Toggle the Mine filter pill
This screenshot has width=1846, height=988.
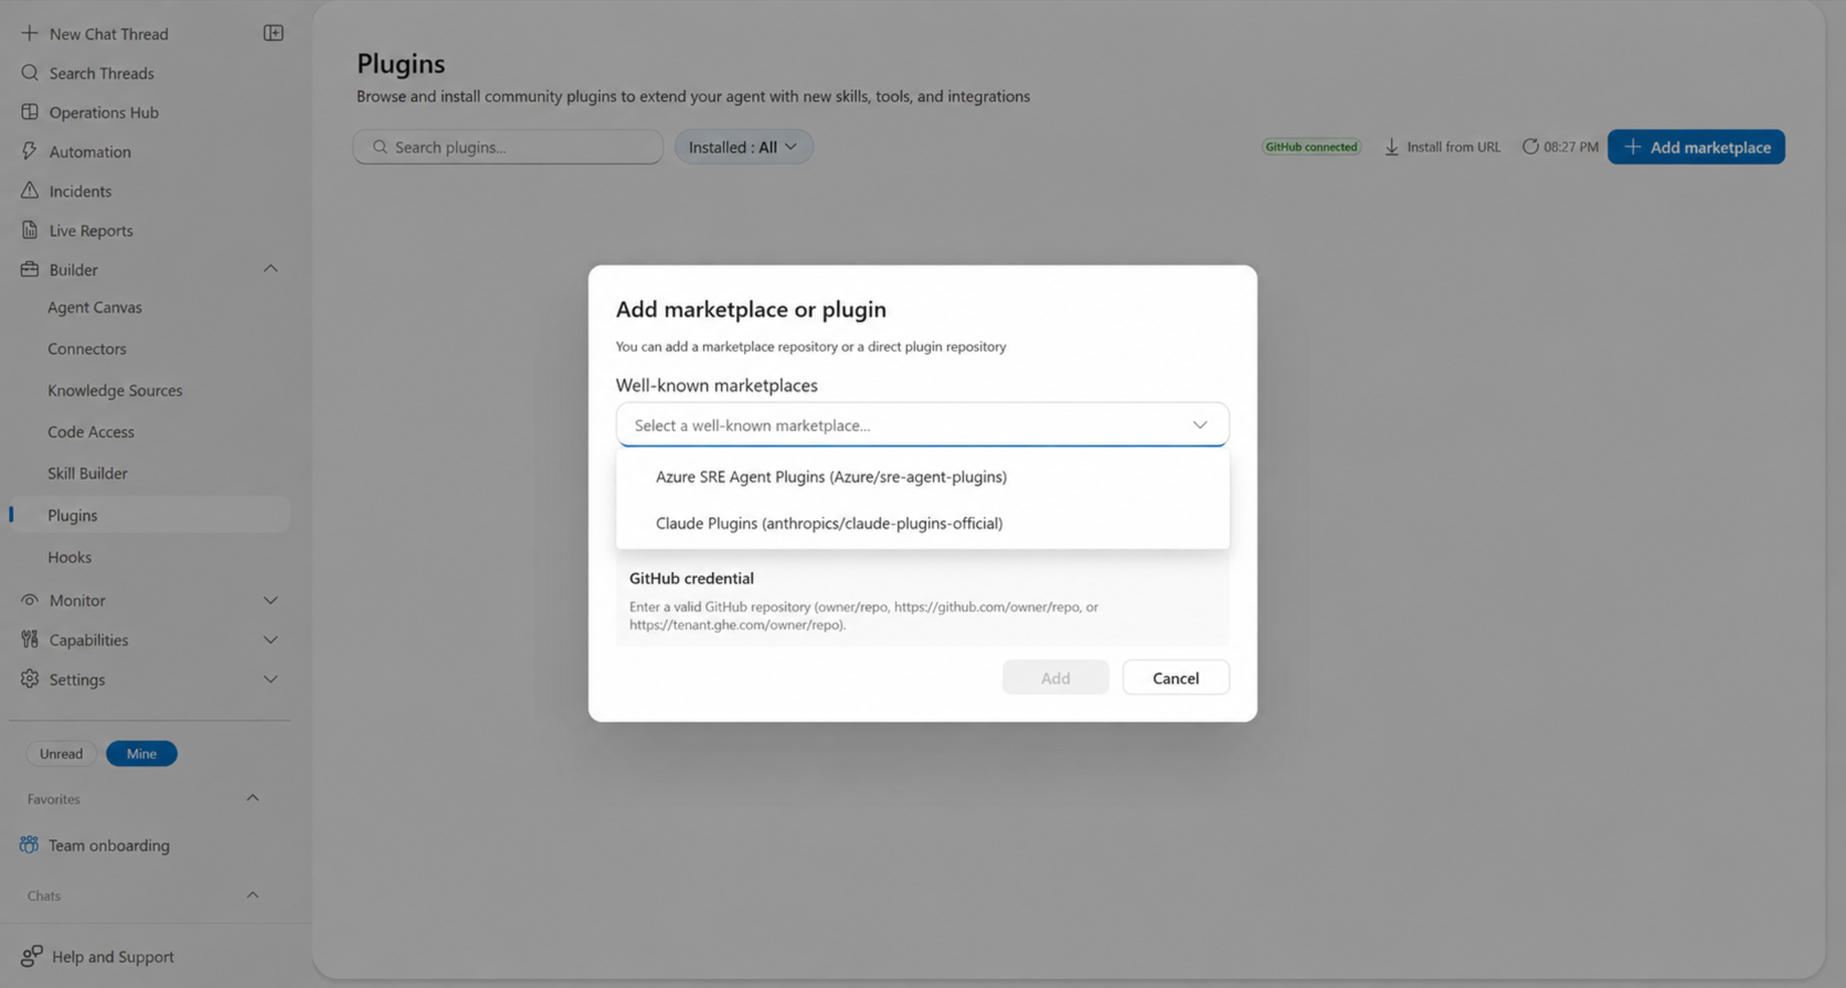141,753
